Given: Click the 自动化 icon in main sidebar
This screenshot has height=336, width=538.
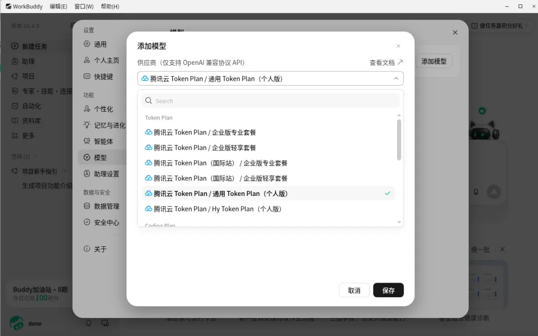Looking at the screenshot, I should tap(15, 106).
